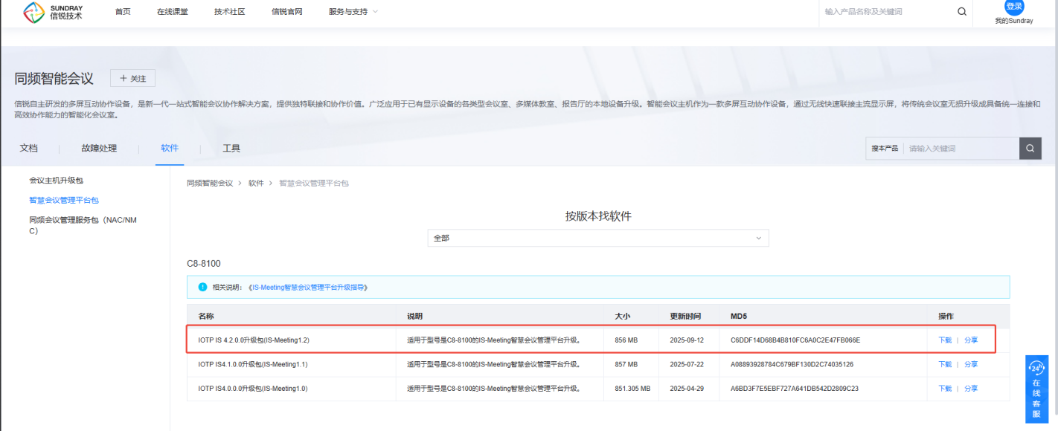Switch to the 文档 tab
The image size is (1058, 431).
pos(28,149)
